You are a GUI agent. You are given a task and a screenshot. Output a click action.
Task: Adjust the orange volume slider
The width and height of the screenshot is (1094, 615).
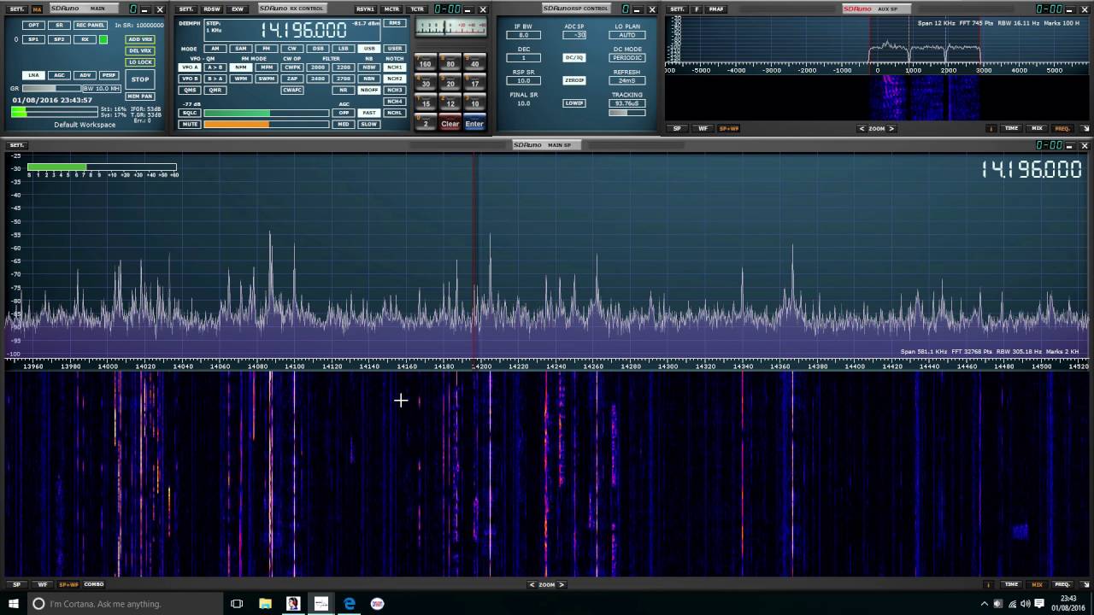[266, 124]
